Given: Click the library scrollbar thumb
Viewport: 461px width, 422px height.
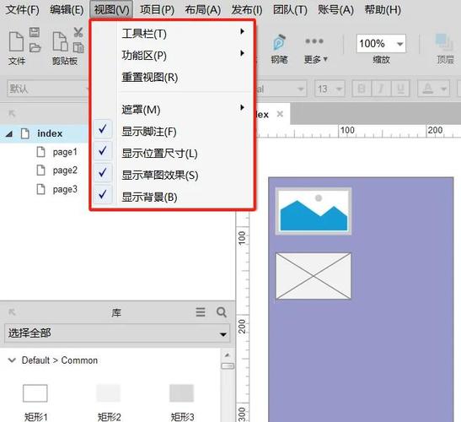Looking at the screenshot, I should click(228, 366).
